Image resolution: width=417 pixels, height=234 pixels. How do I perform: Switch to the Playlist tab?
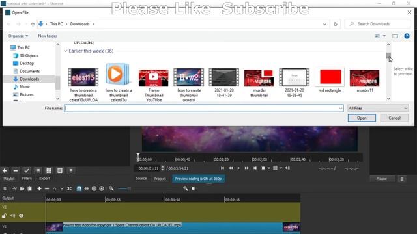8,179
